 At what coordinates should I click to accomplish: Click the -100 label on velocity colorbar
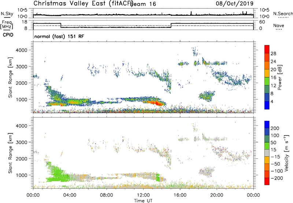coord(277,171)
